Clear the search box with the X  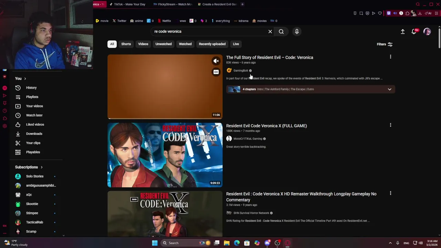pyautogui.click(x=270, y=31)
